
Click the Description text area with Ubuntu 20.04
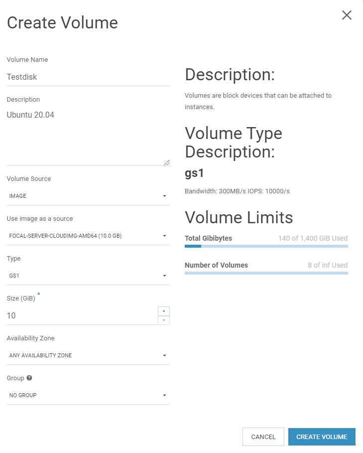click(88, 137)
